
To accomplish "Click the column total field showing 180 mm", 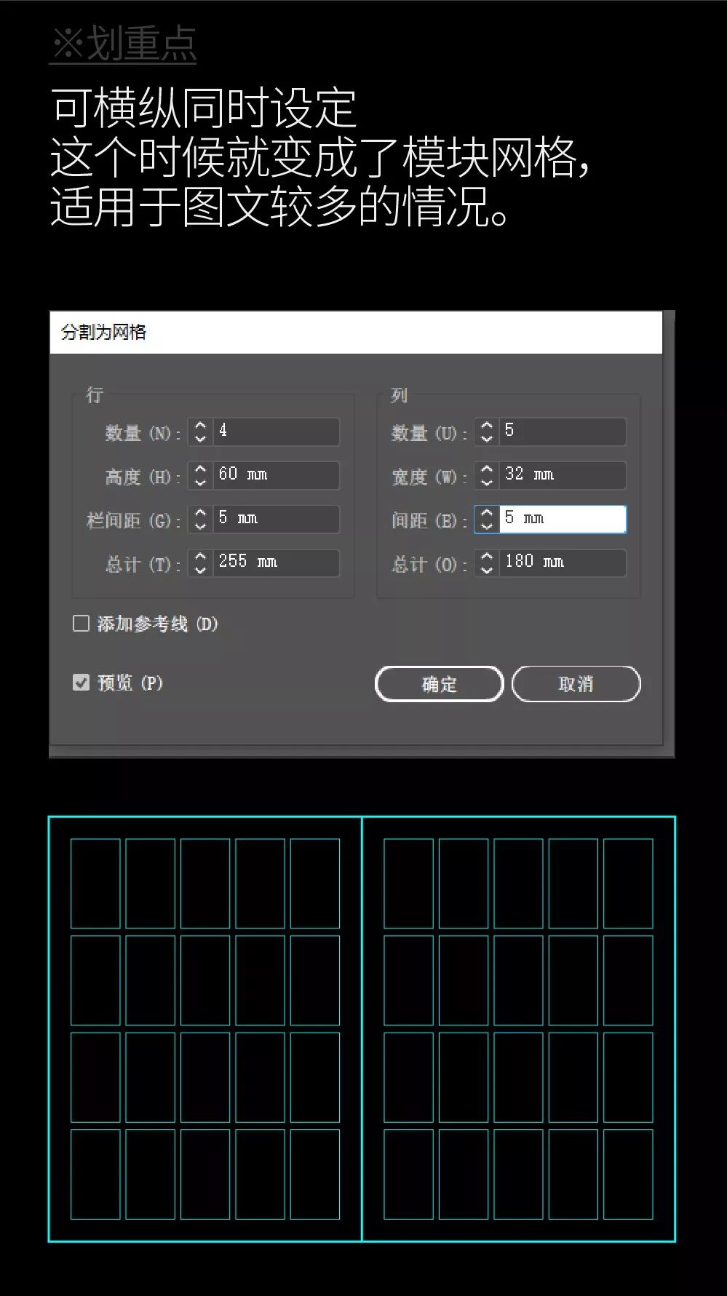I will 562,562.
